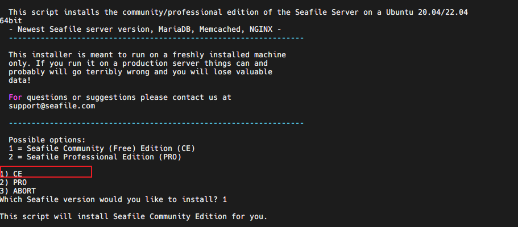The width and height of the screenshot is (518, 227).
Task: Click the support@seafile.com email address
Action: pos(52,106)
